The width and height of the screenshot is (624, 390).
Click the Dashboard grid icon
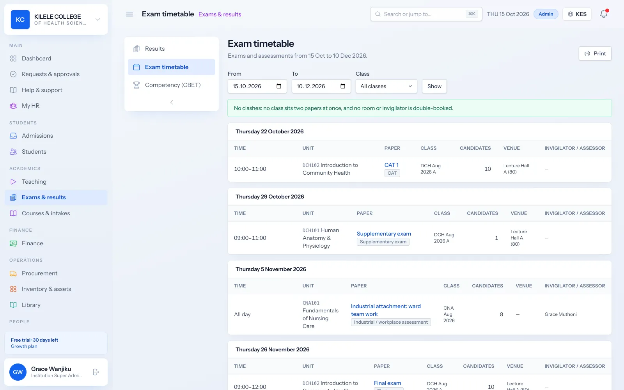point(13,58)
